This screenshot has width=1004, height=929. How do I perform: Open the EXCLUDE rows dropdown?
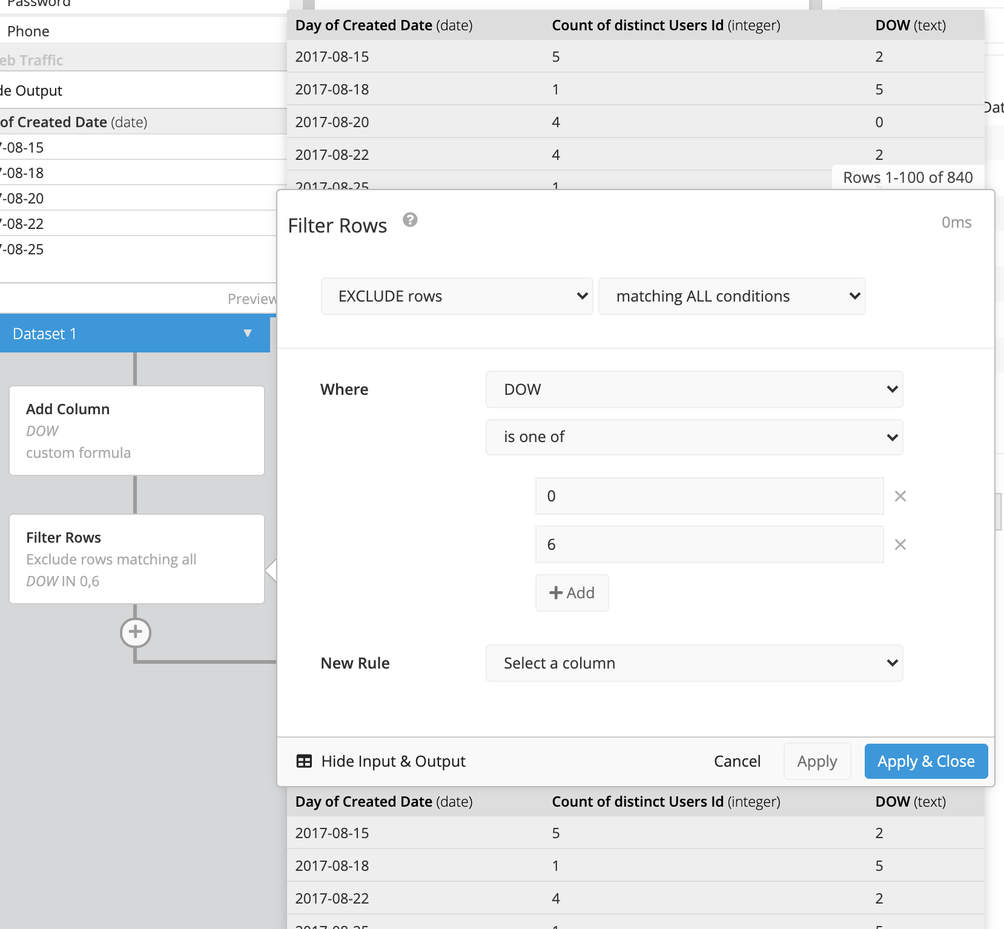pyautogui.click(x=457, y=296)
